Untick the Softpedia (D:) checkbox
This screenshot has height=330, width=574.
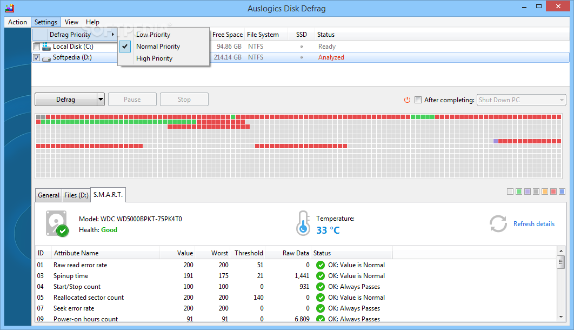(37, 58)
